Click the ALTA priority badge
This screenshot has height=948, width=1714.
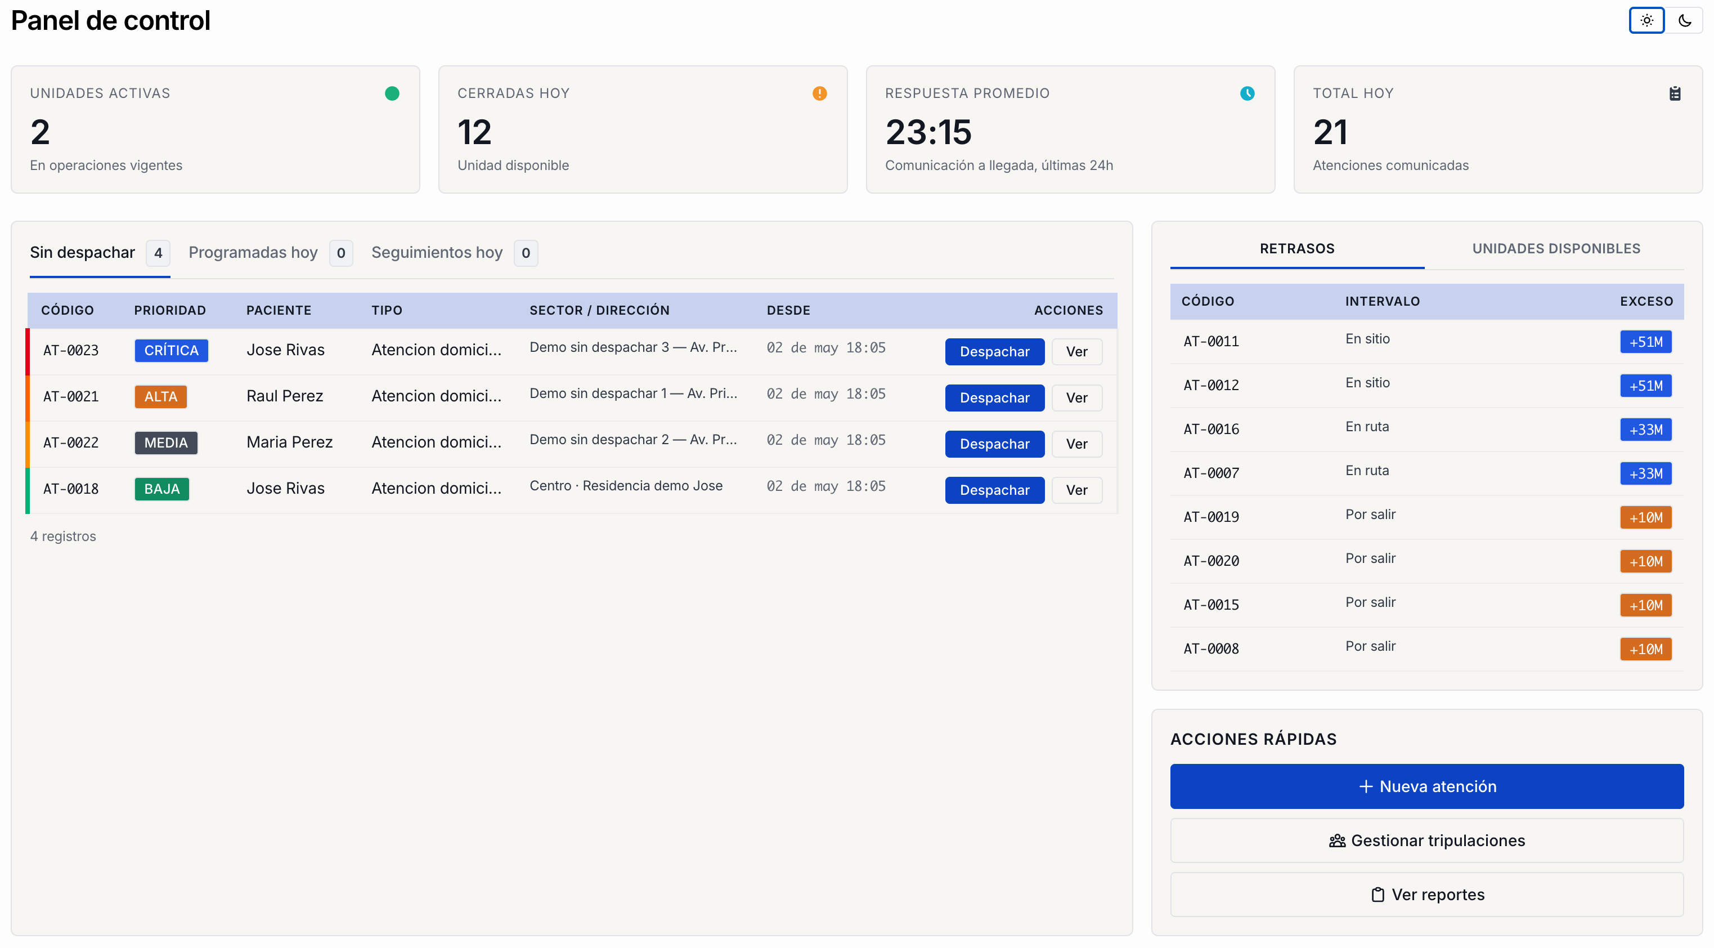pos(160,397)
